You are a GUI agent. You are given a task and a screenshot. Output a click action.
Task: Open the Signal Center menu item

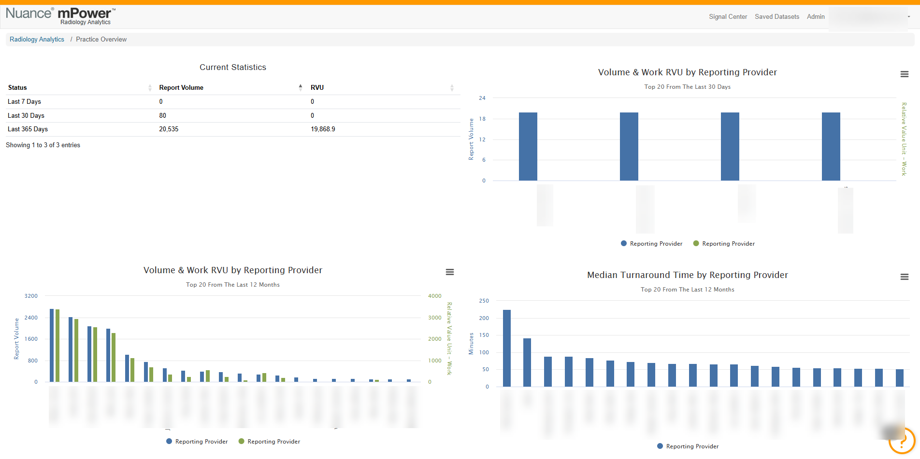[728, 17]
